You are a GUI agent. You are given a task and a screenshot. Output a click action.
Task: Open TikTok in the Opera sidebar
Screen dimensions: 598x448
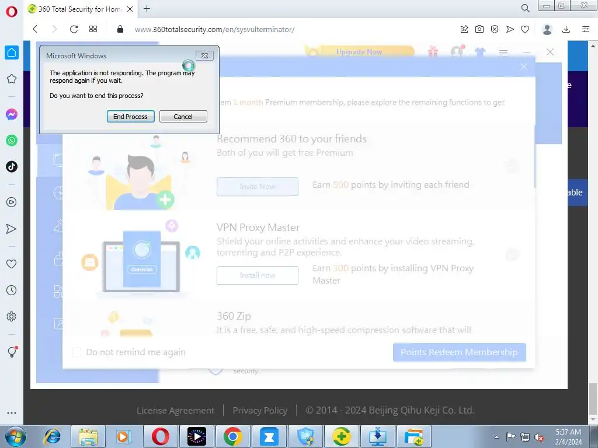coord(12,166)
